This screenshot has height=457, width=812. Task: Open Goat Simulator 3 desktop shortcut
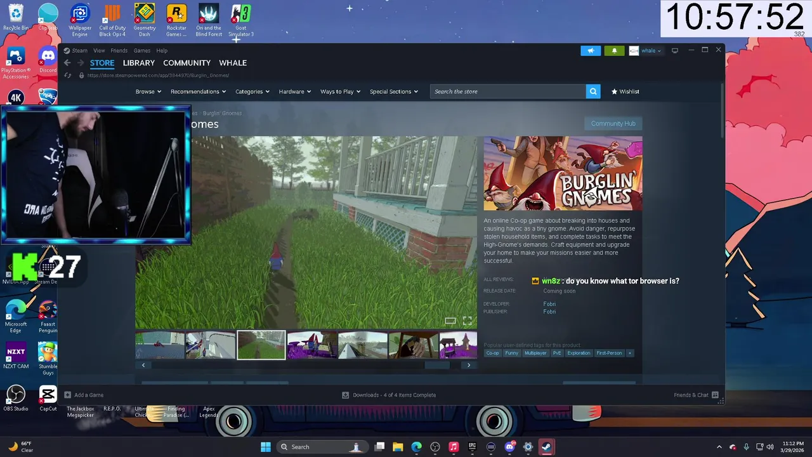coord(241,20)
